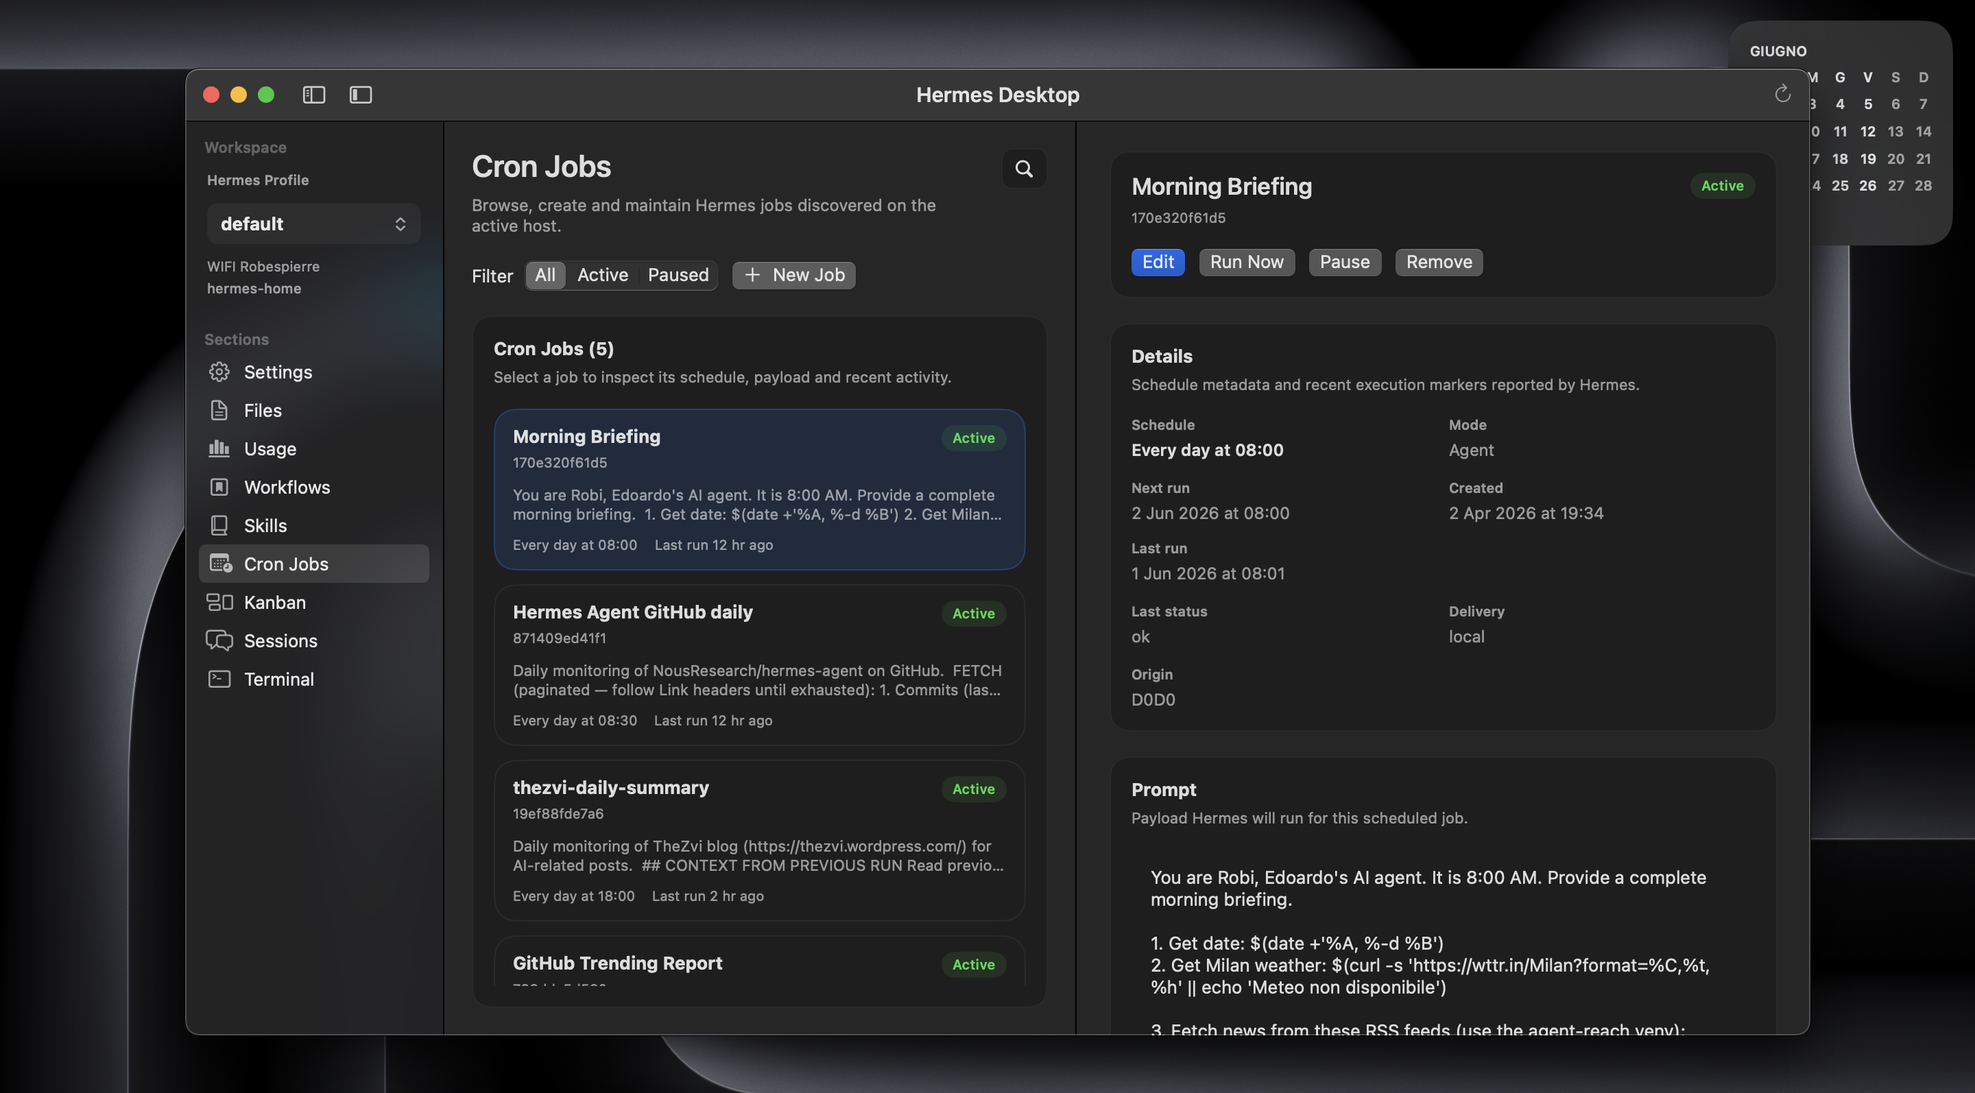Open Kanban section
Screen dimensions: 1975x1093
pos(313,603)
